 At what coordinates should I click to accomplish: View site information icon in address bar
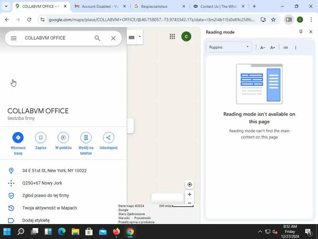(x=42, y=20)
